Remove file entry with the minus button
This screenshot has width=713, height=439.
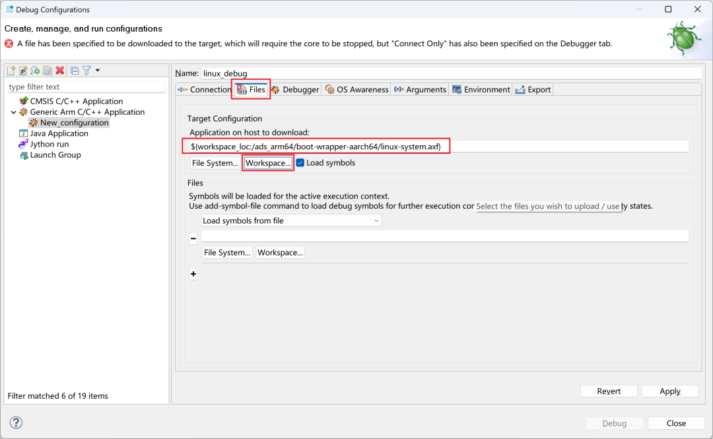coord(193,238)
